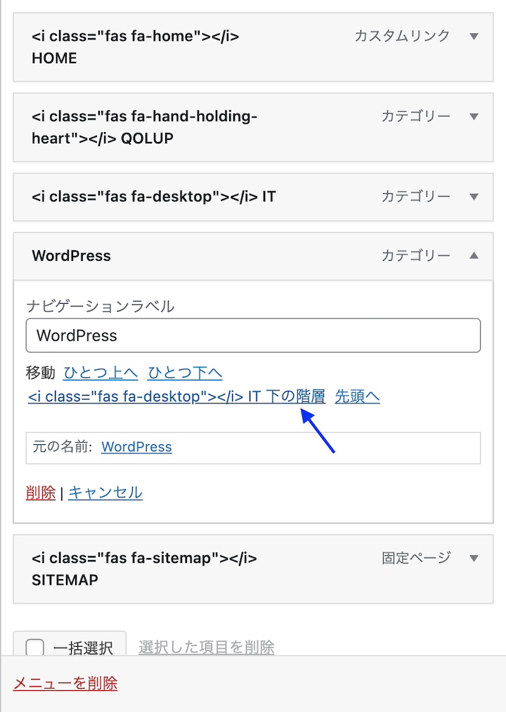This screenshot has height=712, width=506.
Task: Remove the menu item with 削除
Action: 41,493
